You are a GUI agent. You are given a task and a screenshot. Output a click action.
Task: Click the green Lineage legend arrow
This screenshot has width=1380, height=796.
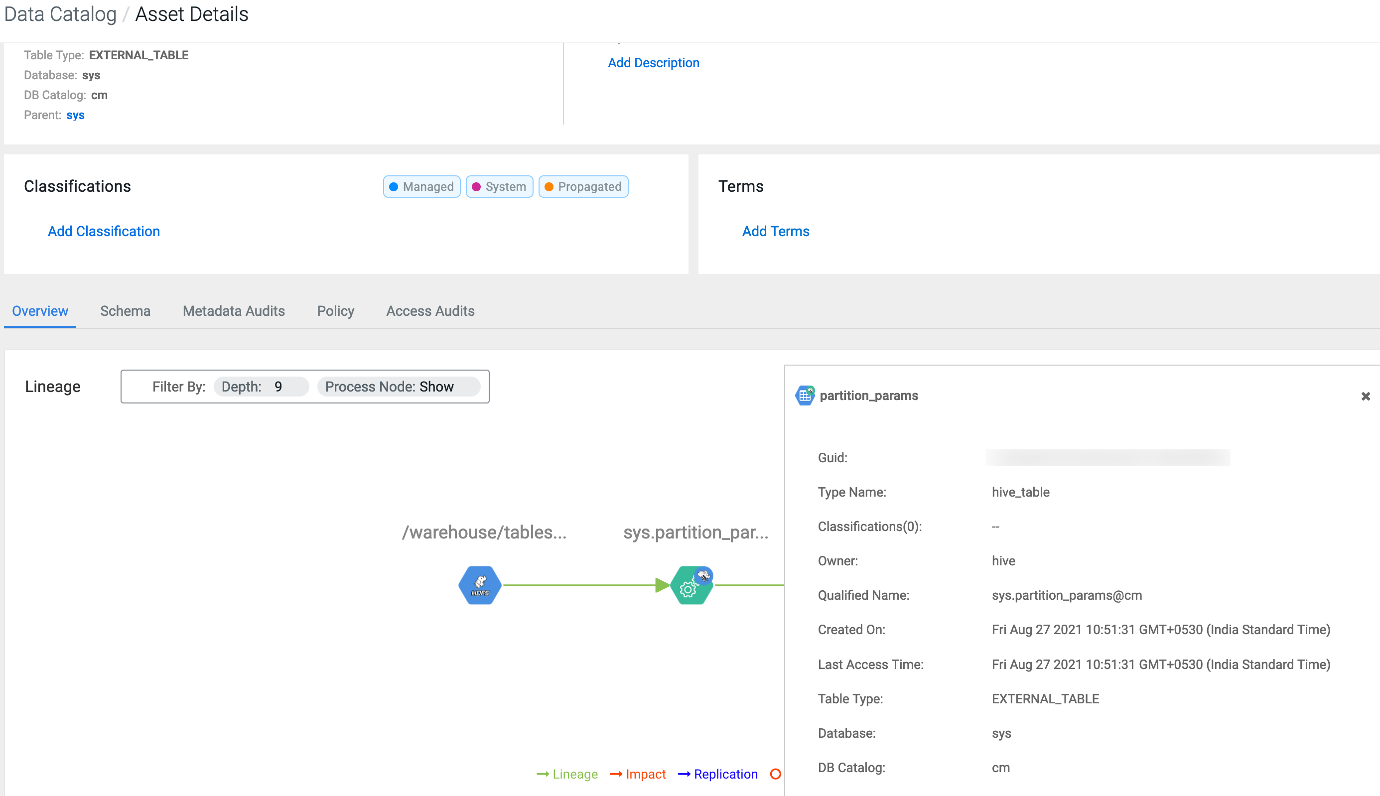coord(543,774)
